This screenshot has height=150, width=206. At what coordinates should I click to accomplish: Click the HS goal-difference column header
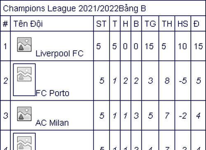coord(183,24)
